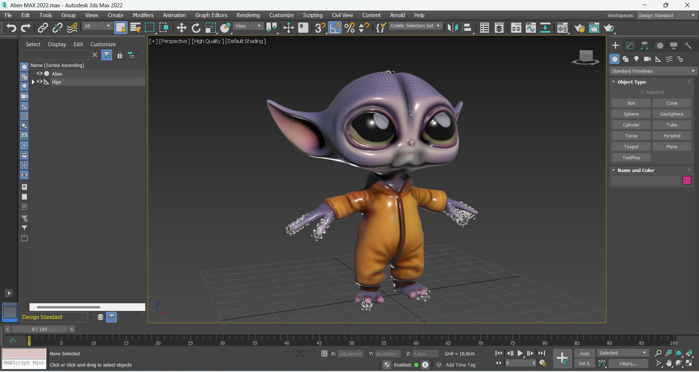699x372 pixels.
Task: Choose the Select Object tool
Action: (x=121, y=28)
